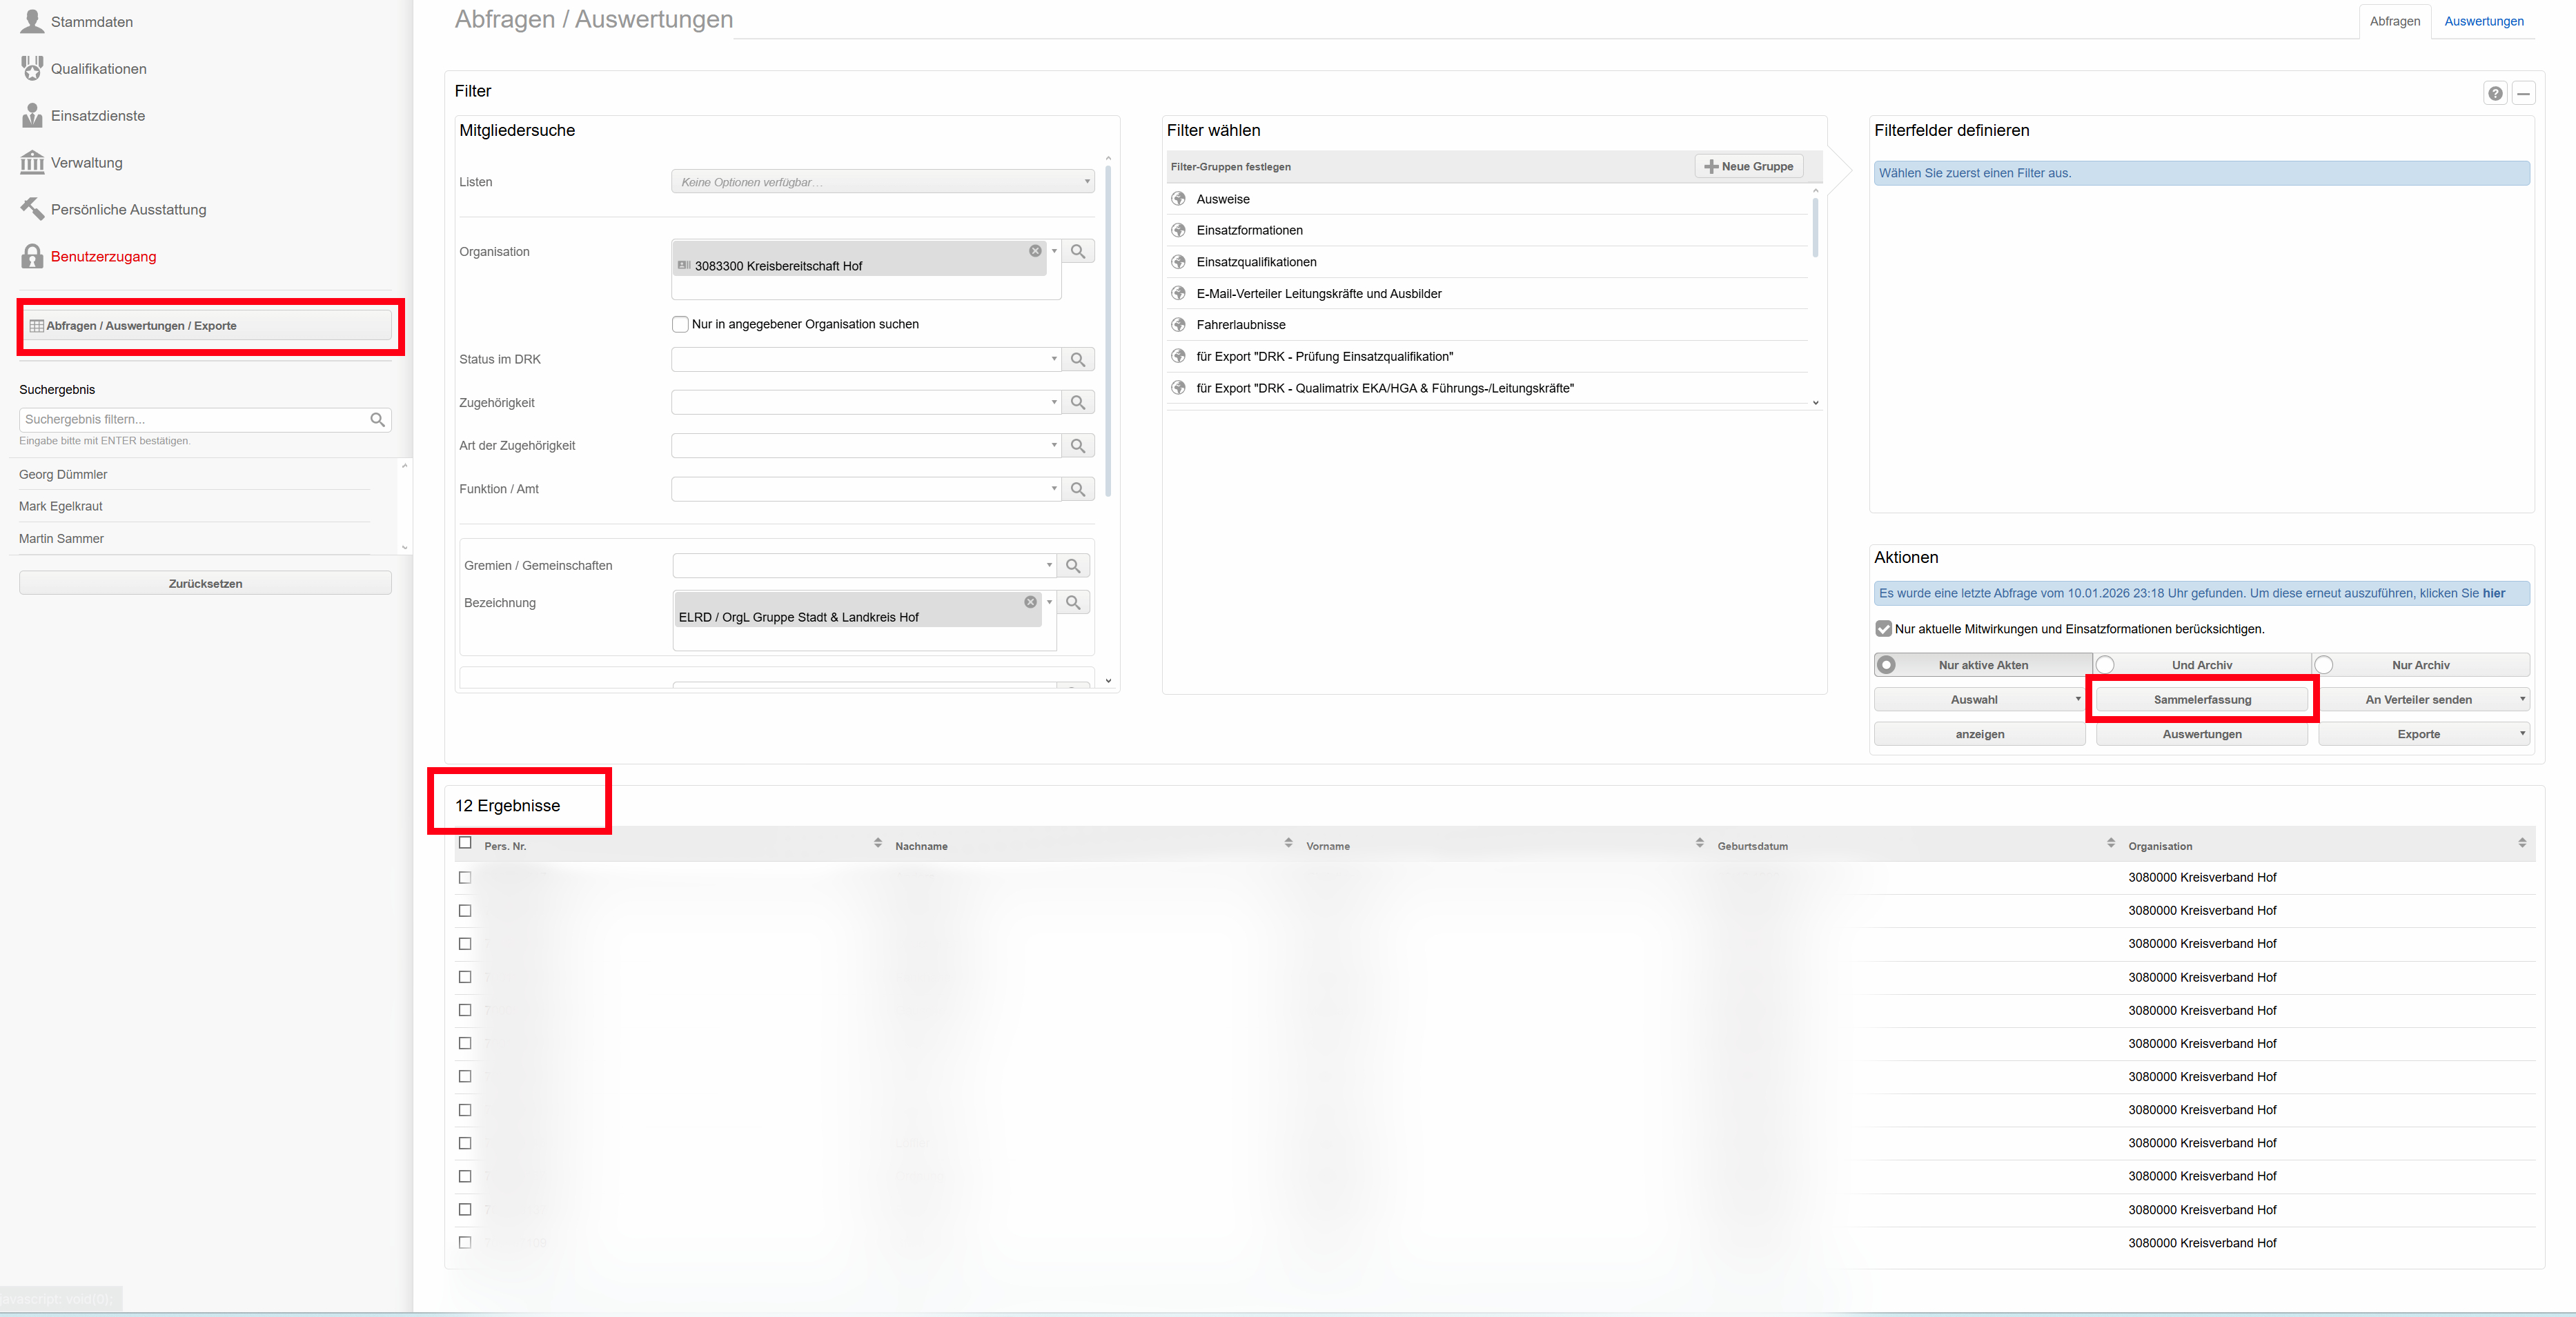The width and height of the screenshot is (2576, 1317).
Task: Open the help question mark icon
Action: click(2495, 93)
